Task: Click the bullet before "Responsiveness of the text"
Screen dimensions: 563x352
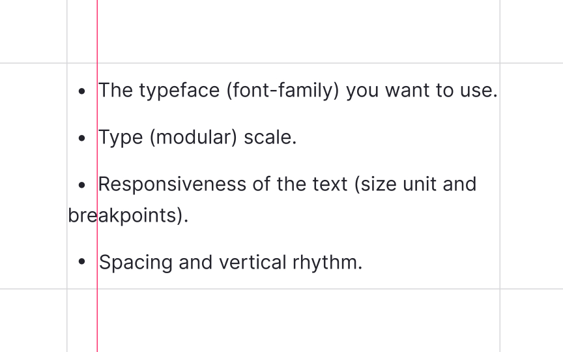Action: pos(82,185)
